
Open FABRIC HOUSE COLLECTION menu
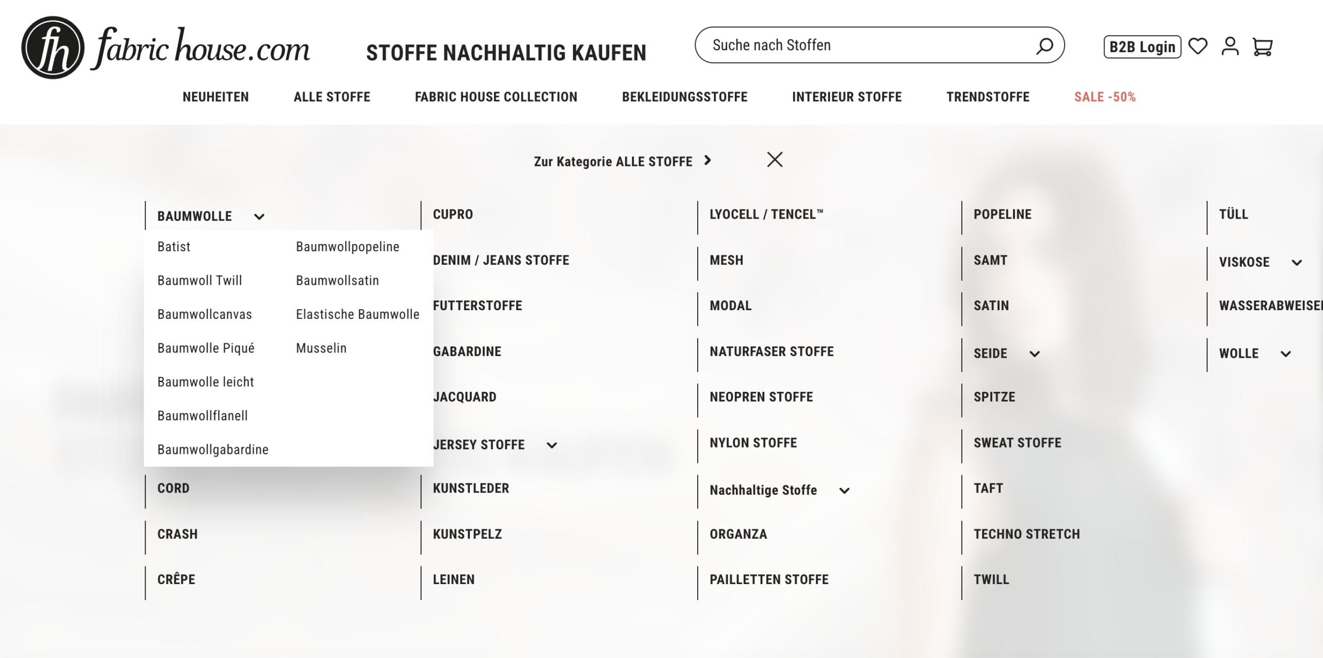(x=496, y=97)
